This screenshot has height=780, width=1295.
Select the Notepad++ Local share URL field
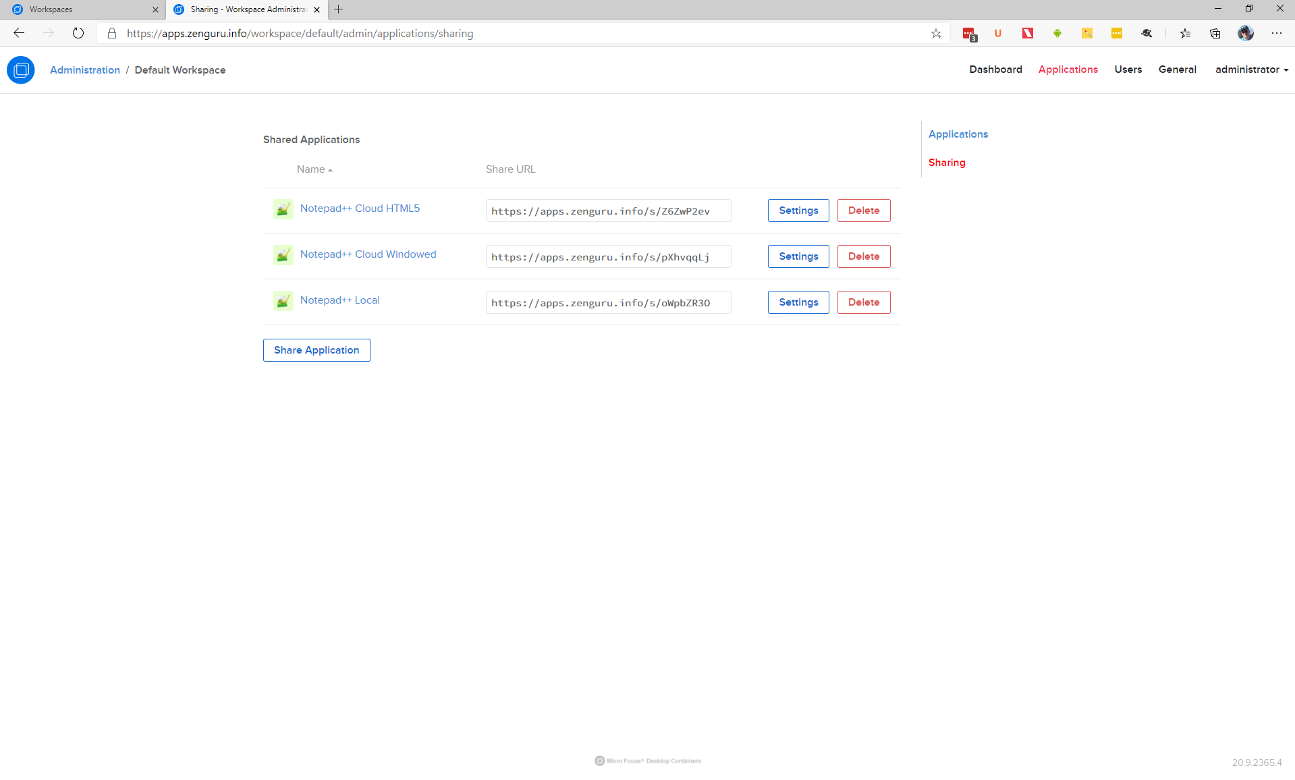click(608, 302)
